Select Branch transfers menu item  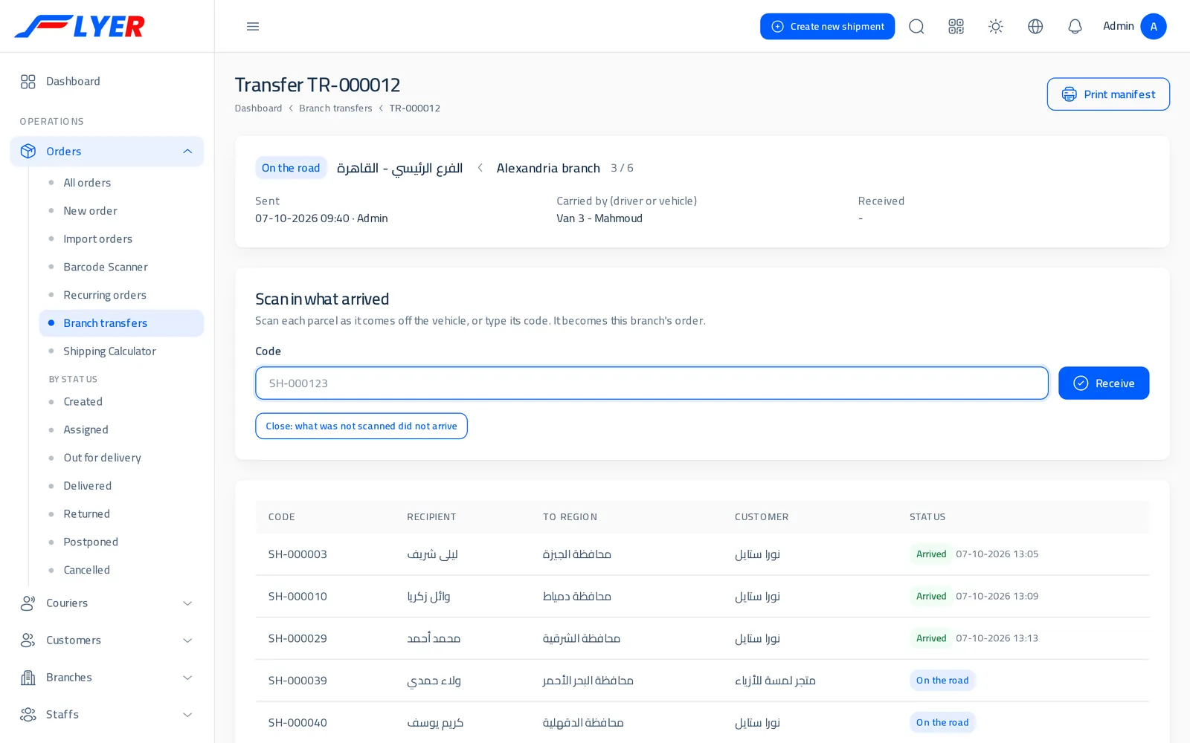pos(121,323)
